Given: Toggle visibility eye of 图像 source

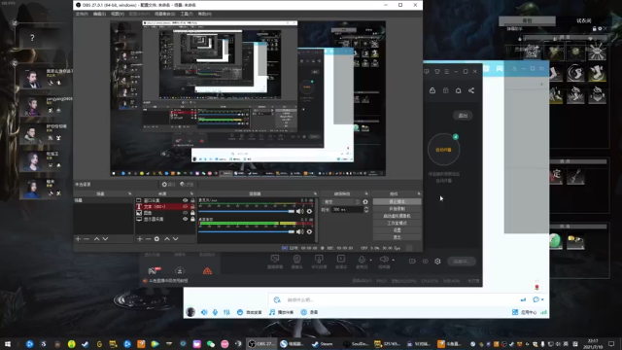Looking at the screenshot, I should pyautogui.click(x=186, y=213).
